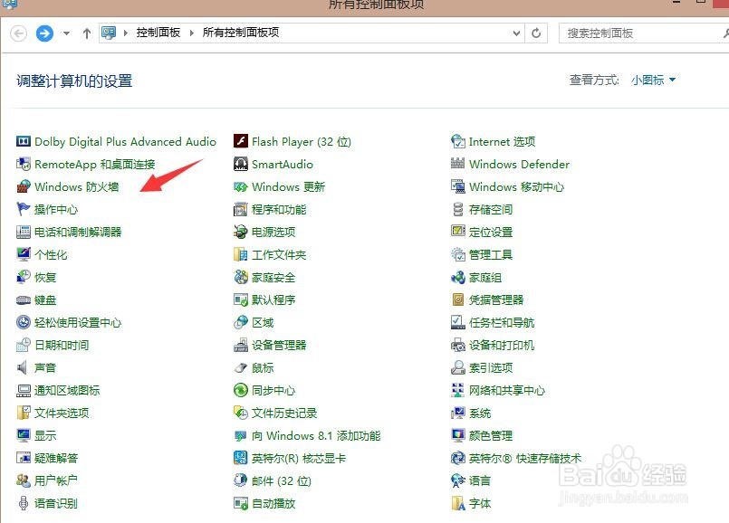Open the 任务栏和导航 link

[x=502, y=323]
